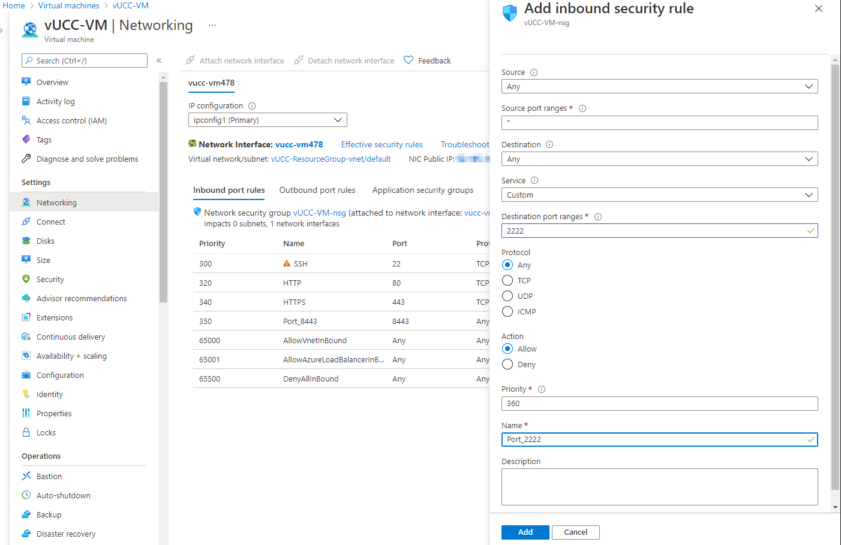Click the Feedback heart icon
Image resolution: width=841 pixels, height=545 pixels.
click(409, 60)
